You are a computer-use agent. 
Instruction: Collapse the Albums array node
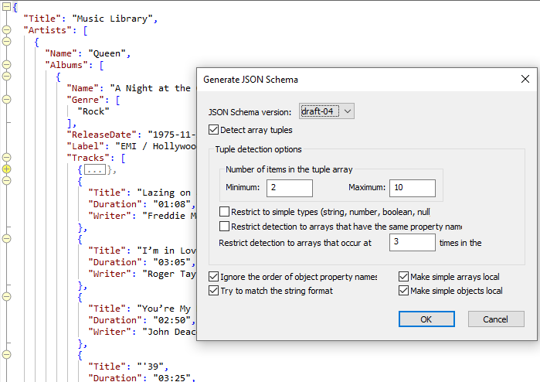pyautogui.click(x=6, y=65)
